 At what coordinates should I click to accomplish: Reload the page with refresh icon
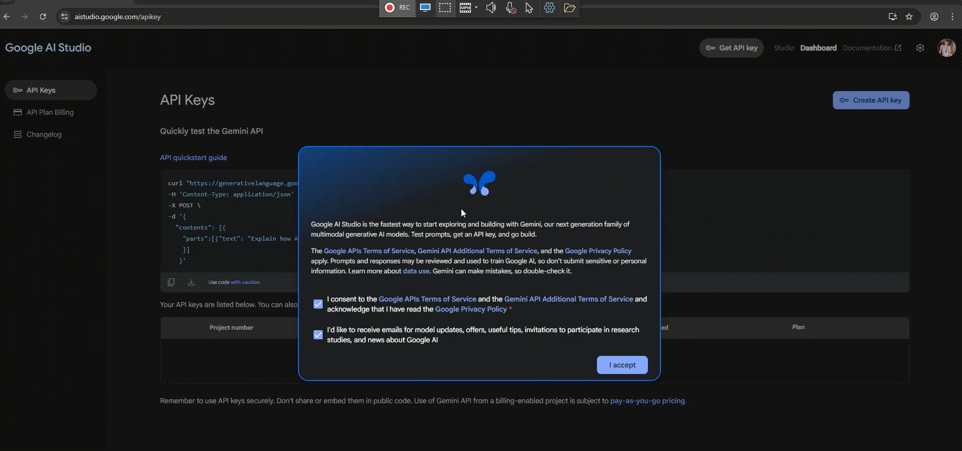click(x=43, y=17)
